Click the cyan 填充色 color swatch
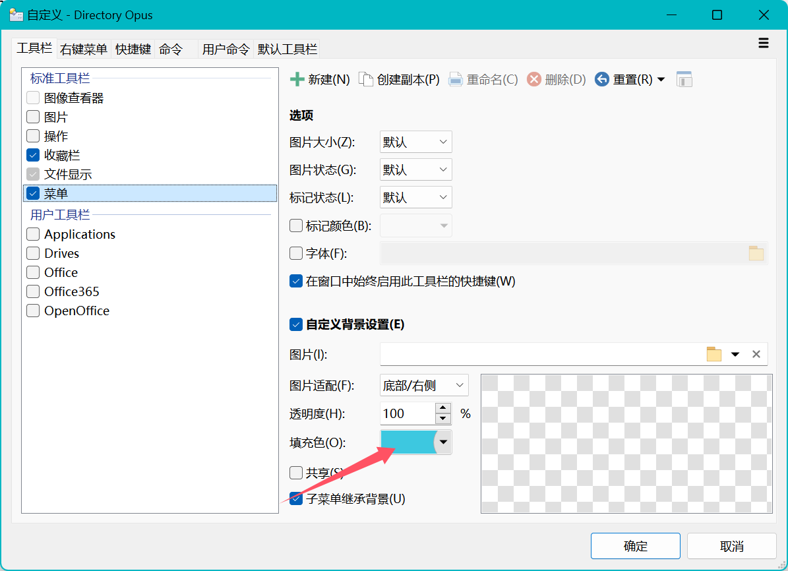This screenshot has height=571, width=788. [x=408, y=442]
